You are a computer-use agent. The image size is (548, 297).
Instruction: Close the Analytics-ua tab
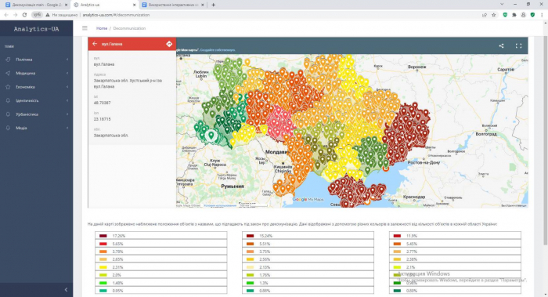tap(134, 5)
